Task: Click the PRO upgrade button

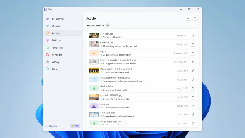Action: pos(75,126)
